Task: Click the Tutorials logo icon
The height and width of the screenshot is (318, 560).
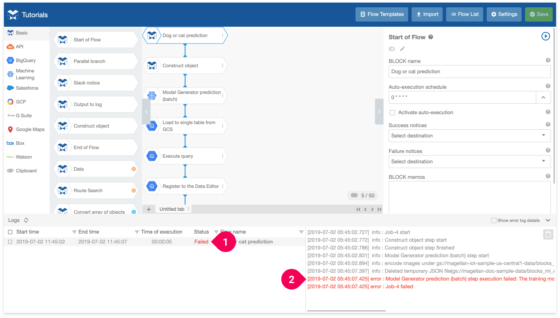Action: 13,15
